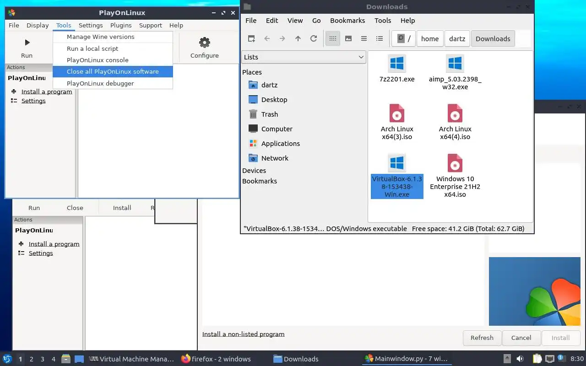Open the start menu icon on the taskbar

tap(7, 359)
